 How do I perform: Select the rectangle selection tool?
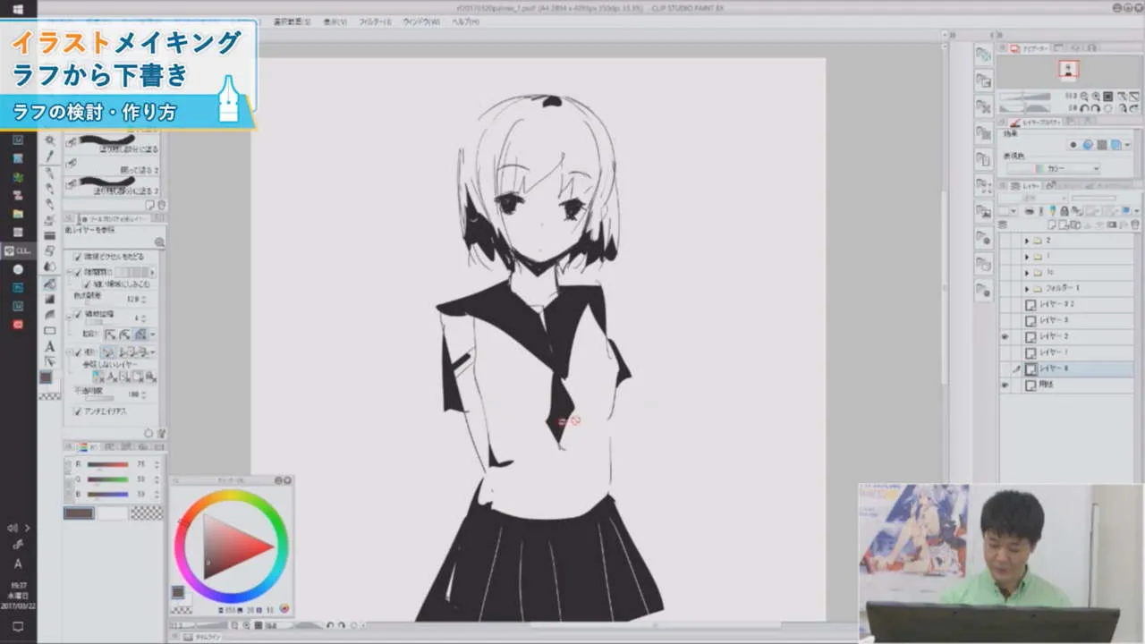click(x=50, y=328)
